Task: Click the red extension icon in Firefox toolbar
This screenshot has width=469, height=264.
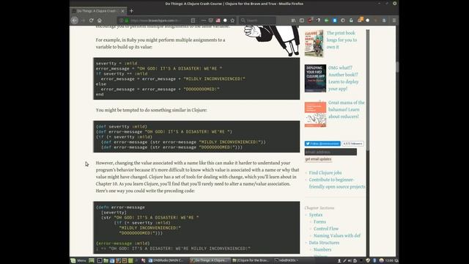Action: pos(310,21)
